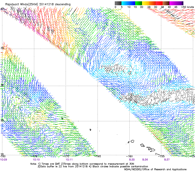Click the '40' latitude label on left axis
195x171 pixels.
pyautogui.click(x=2, y=9)
